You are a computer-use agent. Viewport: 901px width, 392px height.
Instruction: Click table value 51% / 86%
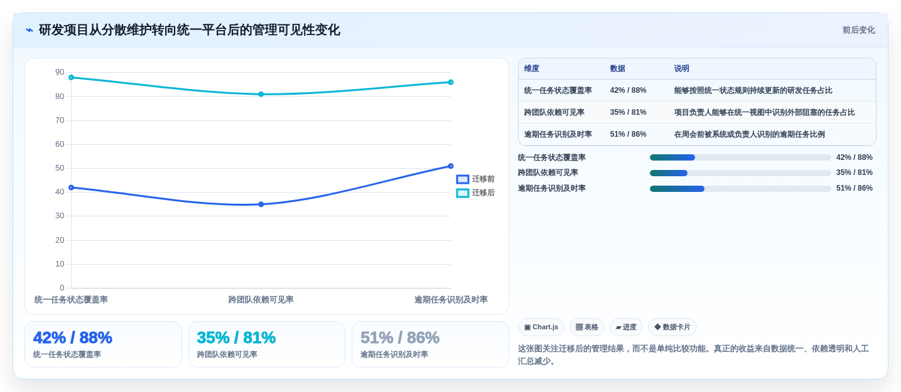pos(628,134)
